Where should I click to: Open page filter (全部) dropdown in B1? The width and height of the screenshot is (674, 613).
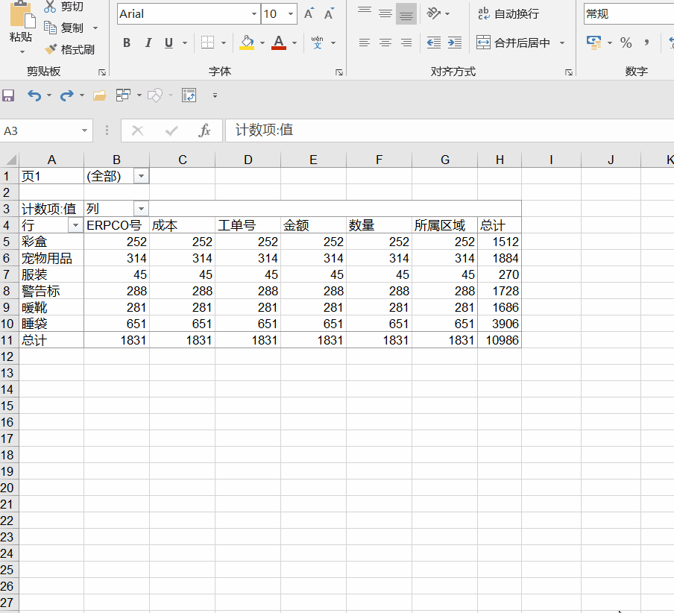pos(141,176)
